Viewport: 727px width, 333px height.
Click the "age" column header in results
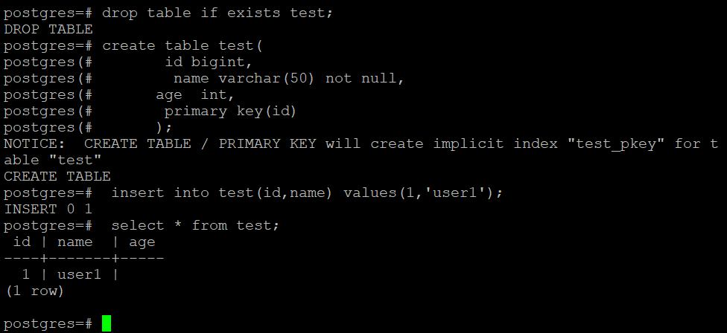[142, 242]
